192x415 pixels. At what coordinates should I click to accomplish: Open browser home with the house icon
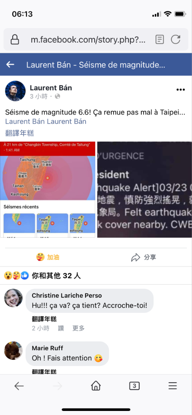96,386
